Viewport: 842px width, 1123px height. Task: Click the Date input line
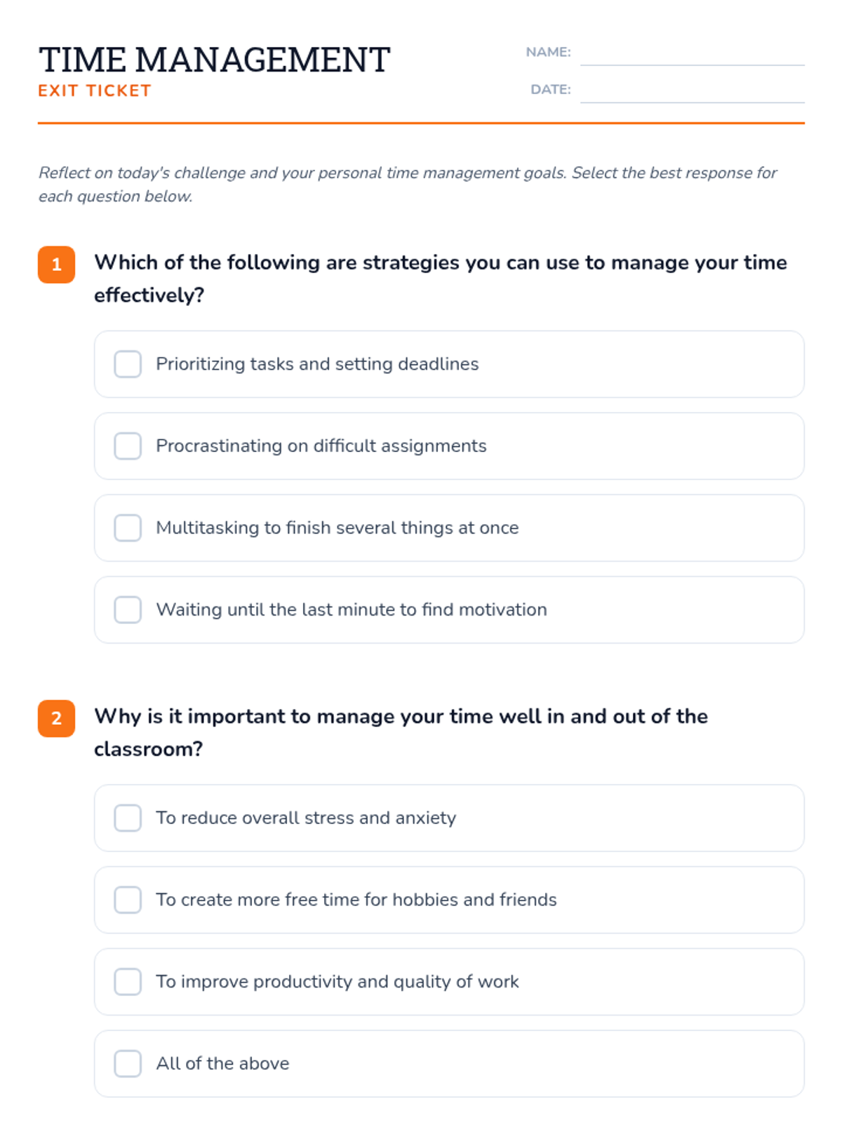691,92
